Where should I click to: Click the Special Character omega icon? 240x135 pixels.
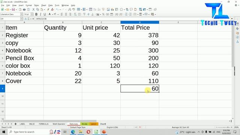click(121, 9)
